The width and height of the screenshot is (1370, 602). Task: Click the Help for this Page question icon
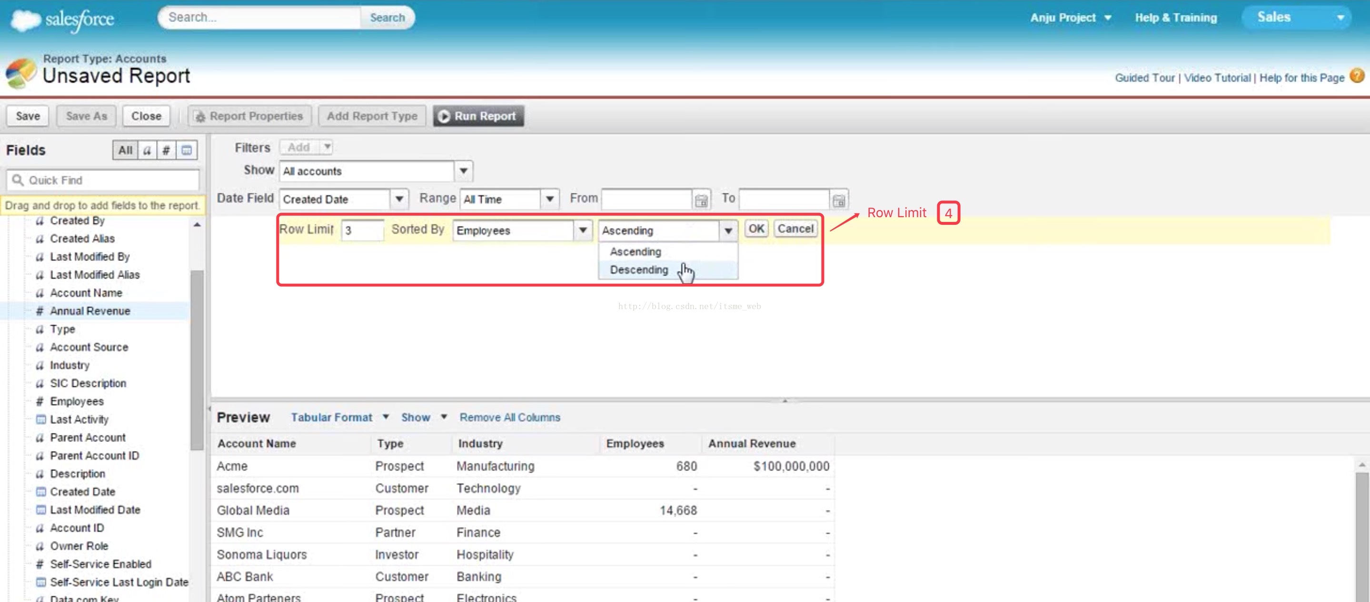(1357, 76)
